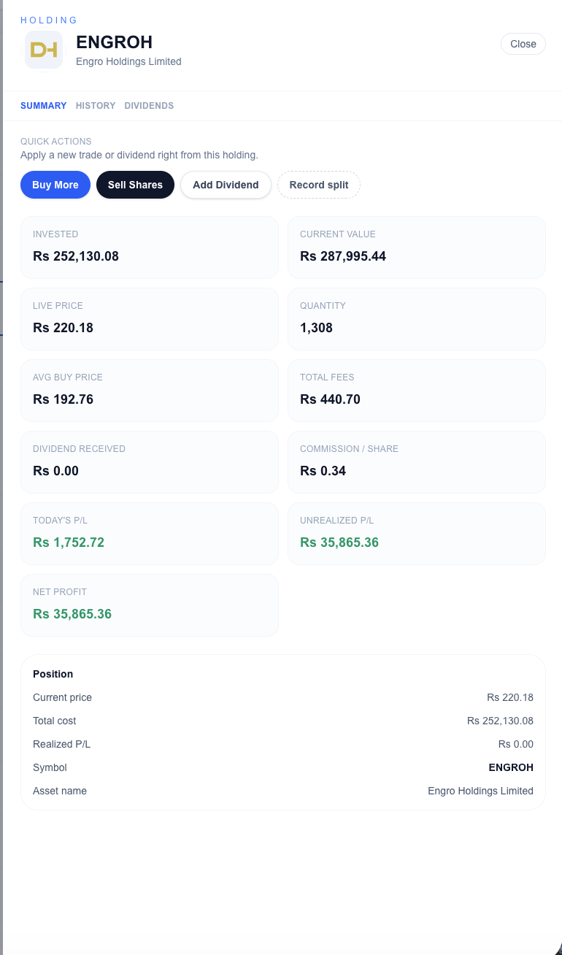Click the Quantity card showing 1,308
Image resolution: width=562 pixels, height=955 pixels.
pos(417,318)
